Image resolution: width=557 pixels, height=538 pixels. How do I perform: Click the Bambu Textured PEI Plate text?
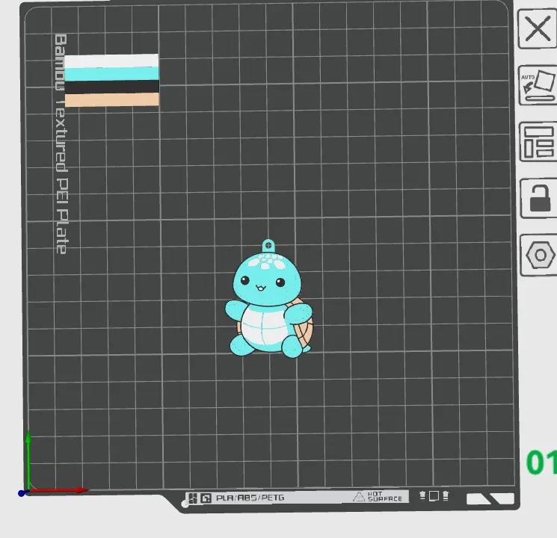(x=61, y=143)
